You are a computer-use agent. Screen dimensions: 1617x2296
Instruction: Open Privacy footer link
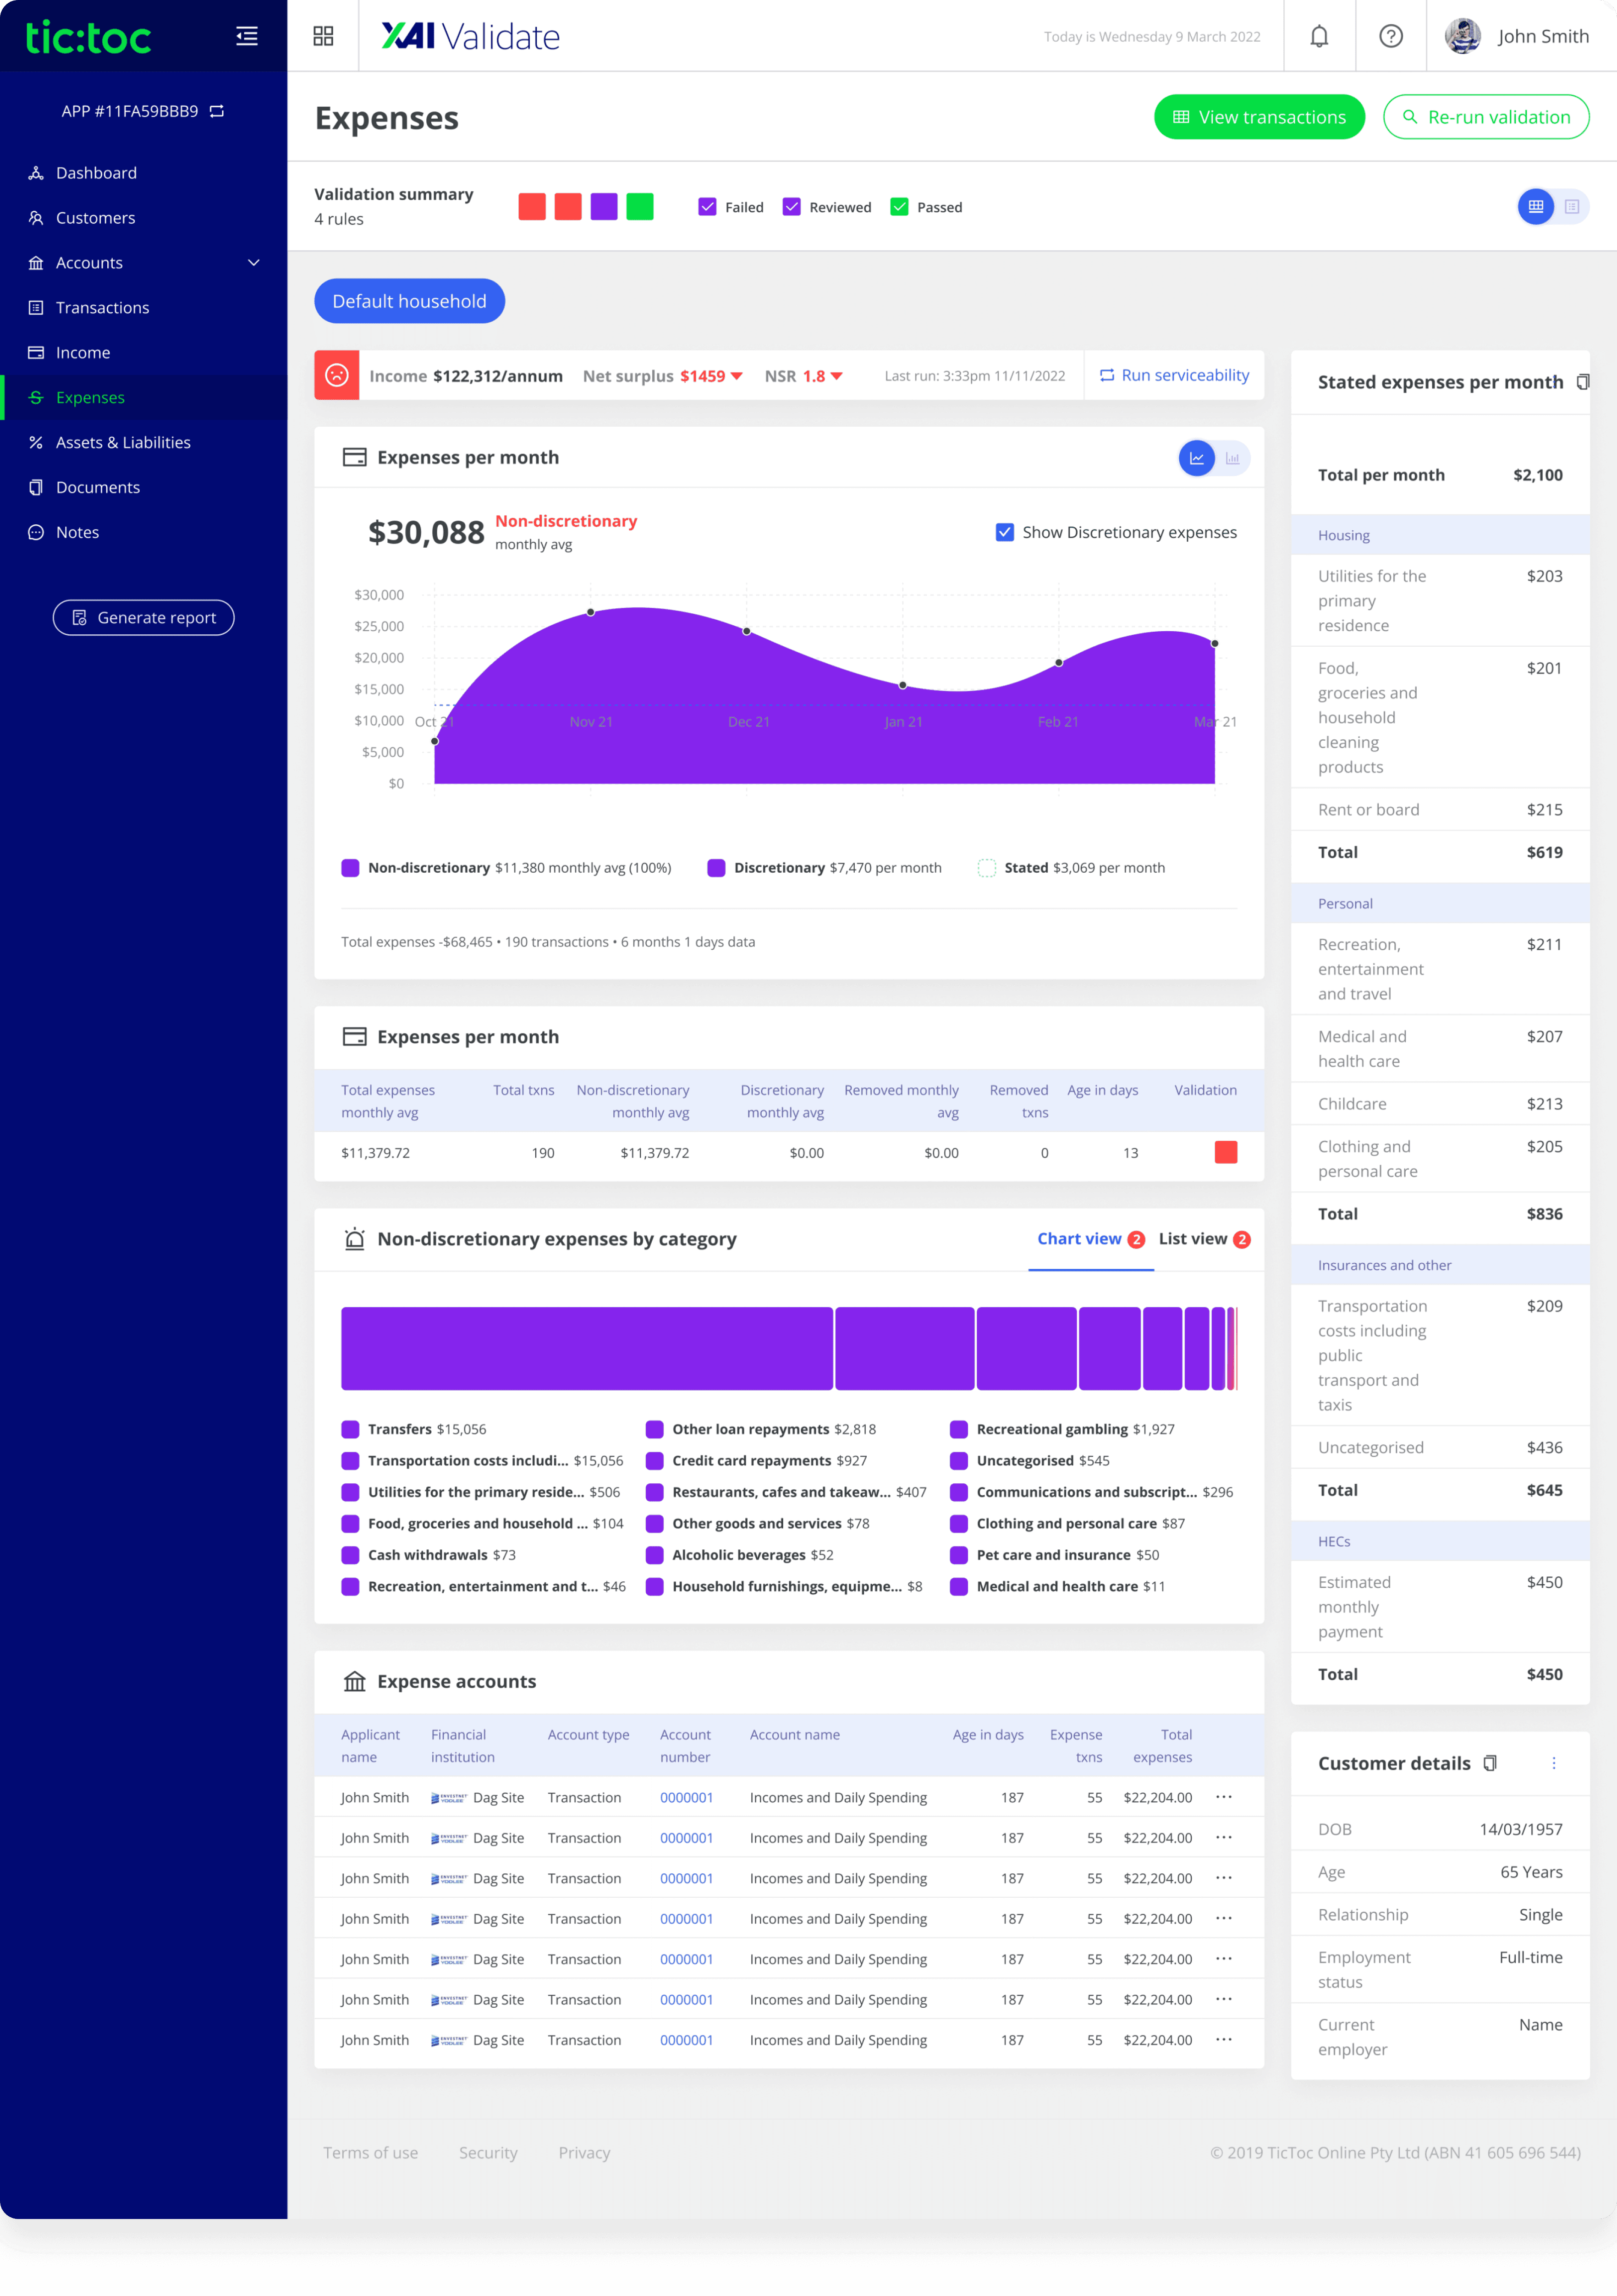[584, 2152]
